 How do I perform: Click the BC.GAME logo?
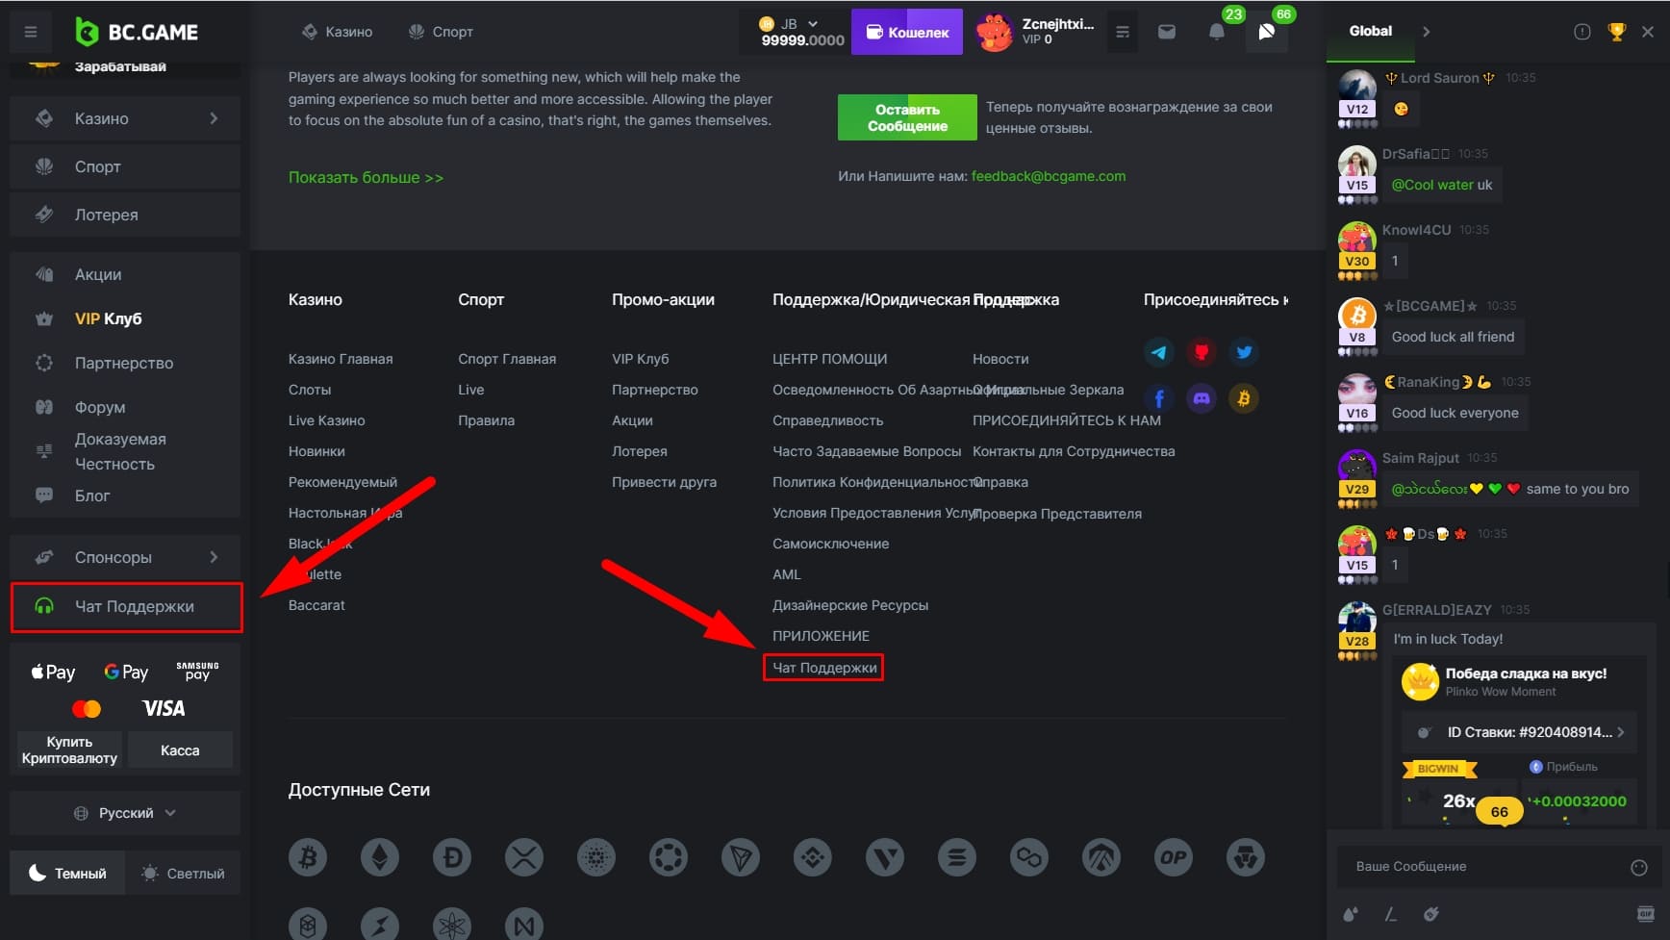[x=137, y=32]
